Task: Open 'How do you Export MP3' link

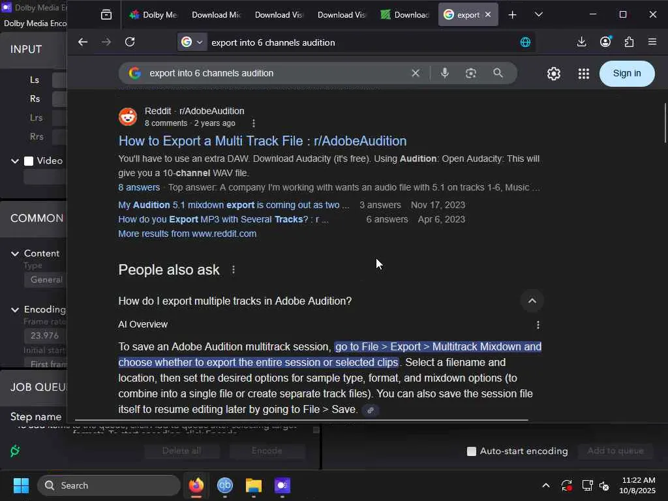Action: pos(223,219)
